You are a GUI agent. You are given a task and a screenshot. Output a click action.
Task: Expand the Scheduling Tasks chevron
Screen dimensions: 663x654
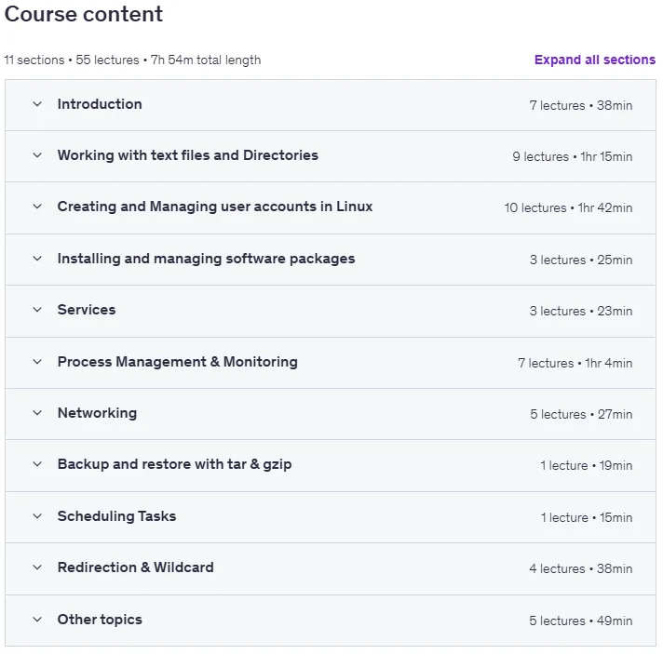(37, 515)
